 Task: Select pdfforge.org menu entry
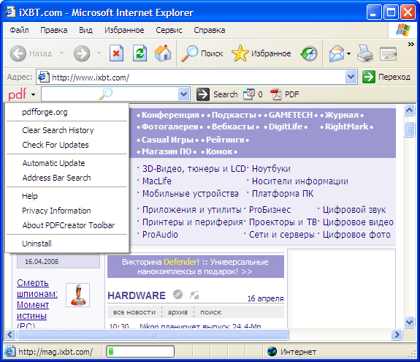pos(67,112)
